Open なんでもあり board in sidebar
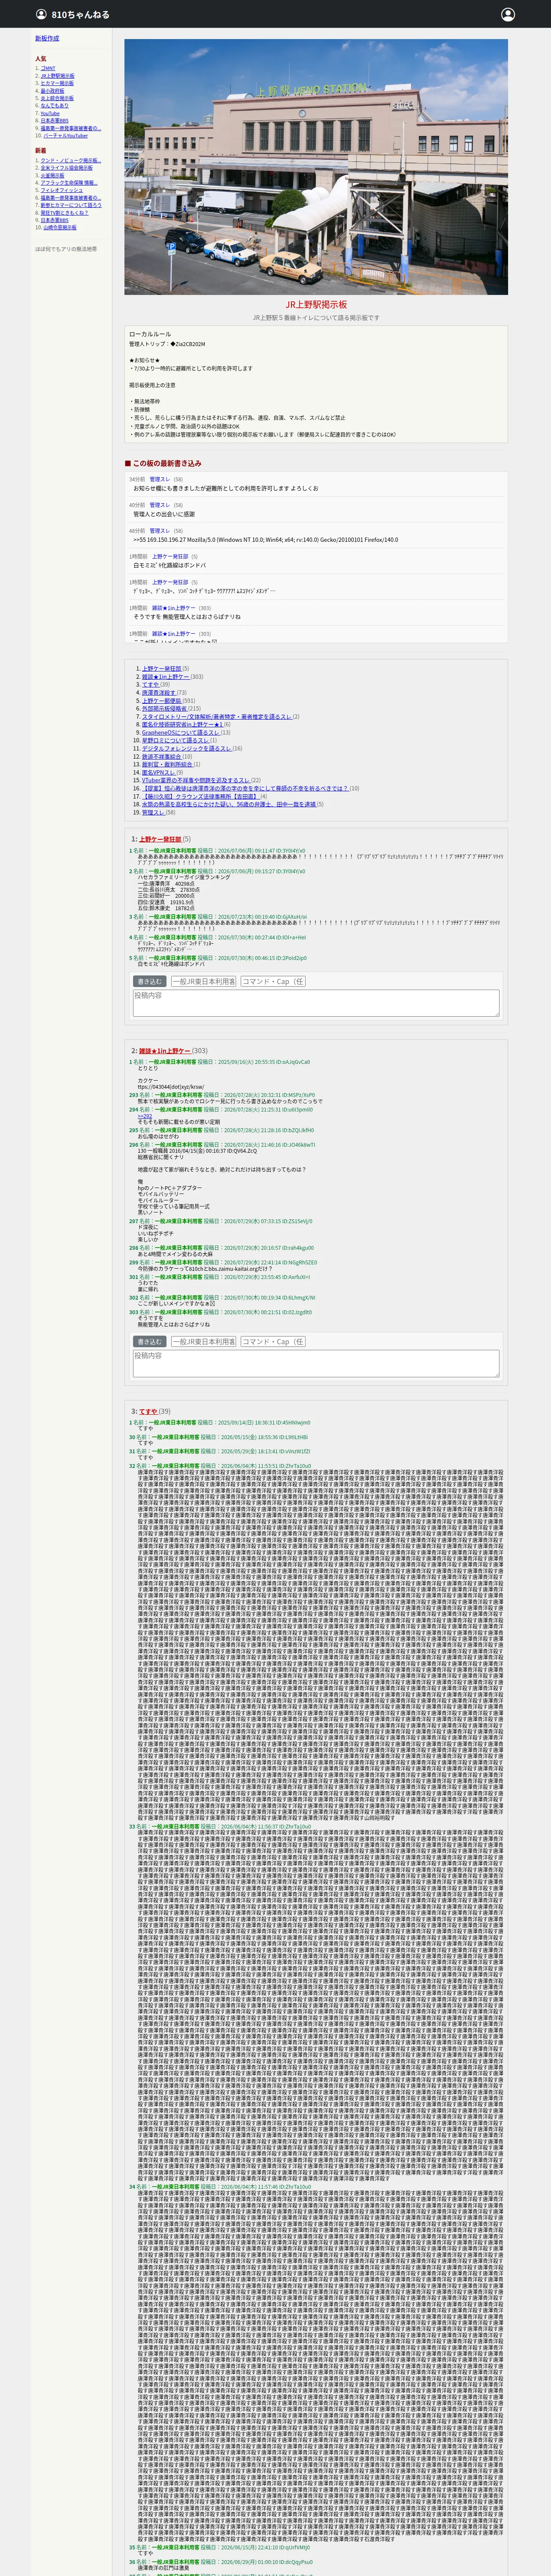Image resolution: width=551 pixels, height=2576 pixels. (x=55, y=106)
